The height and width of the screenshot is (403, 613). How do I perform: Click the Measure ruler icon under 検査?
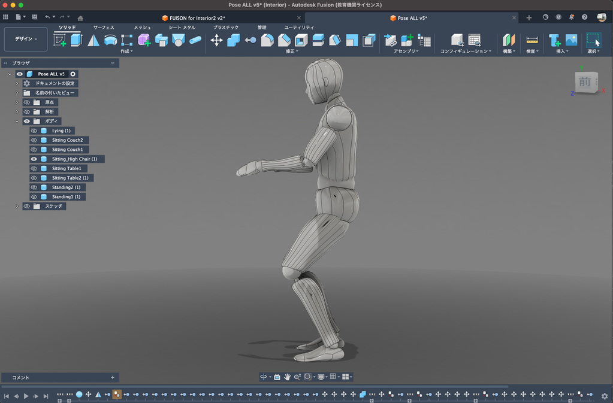(x=532, y=40)
